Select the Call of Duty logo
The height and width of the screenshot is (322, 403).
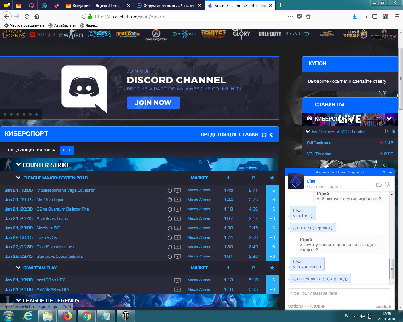(x=270, y=34)
